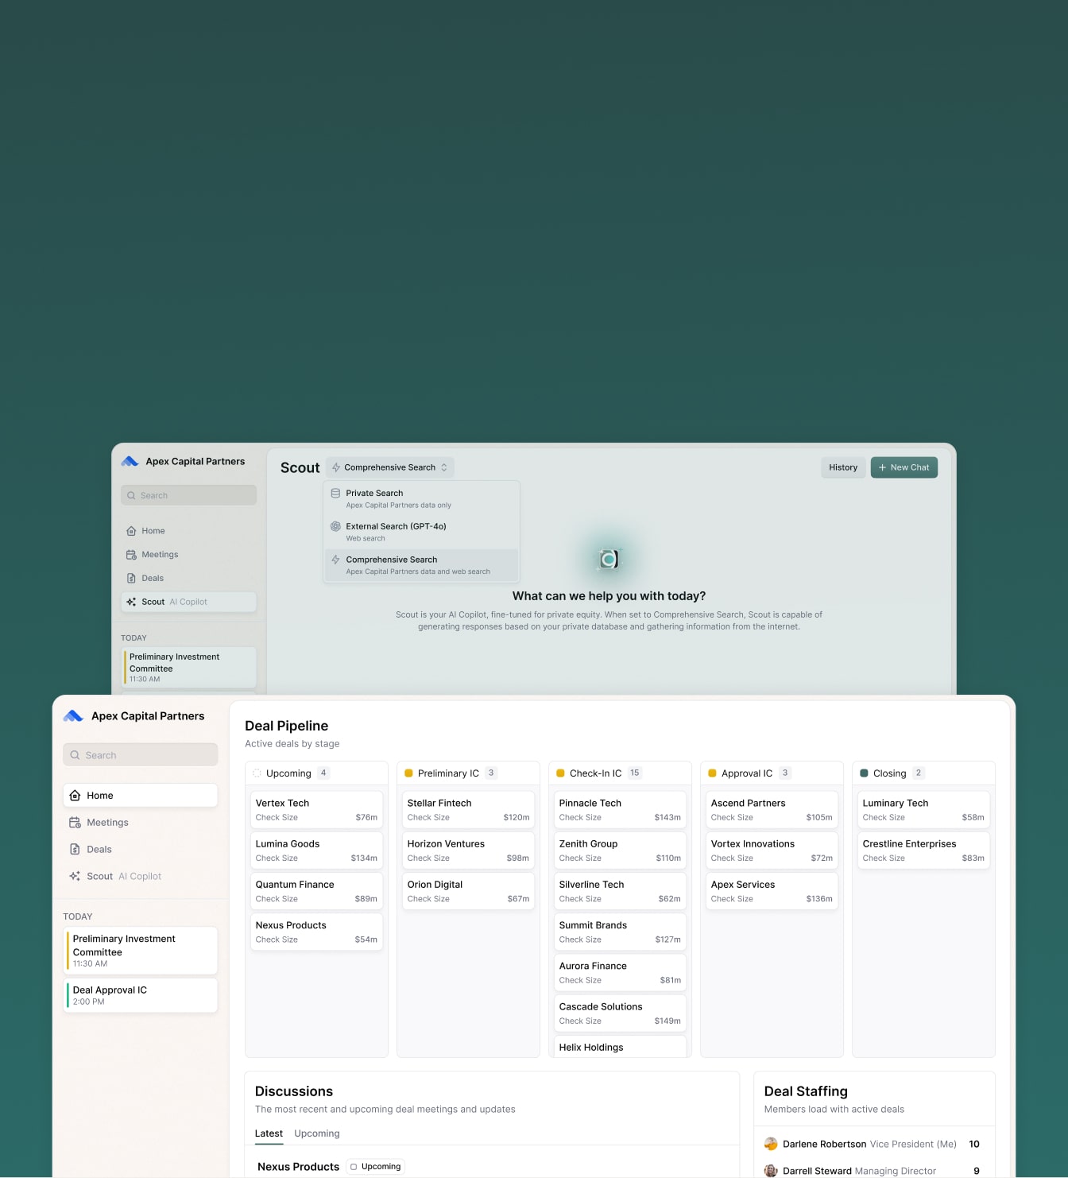
Task: Click the magnifier icon in the sidebar search
Action: point(74,754)
